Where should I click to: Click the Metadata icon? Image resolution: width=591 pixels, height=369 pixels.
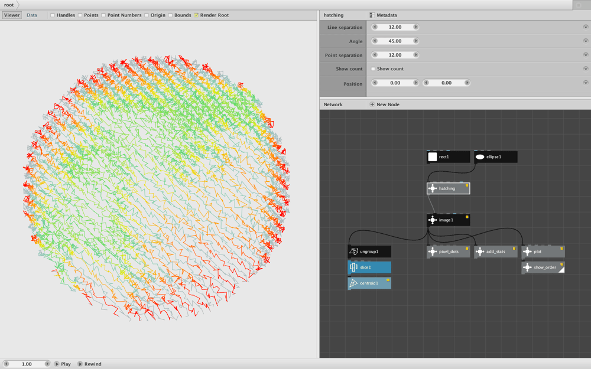372,15
